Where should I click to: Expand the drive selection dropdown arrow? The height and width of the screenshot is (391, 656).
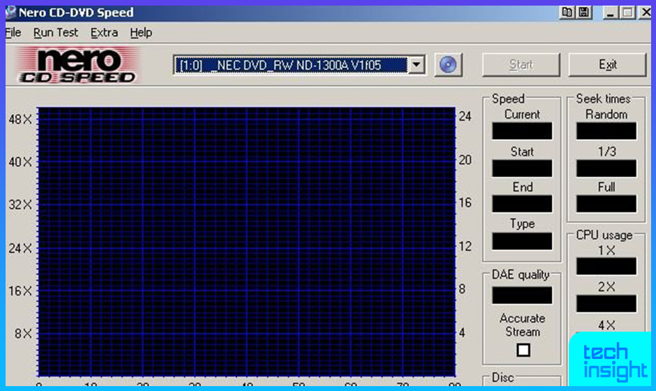click(x=416, y=65)
